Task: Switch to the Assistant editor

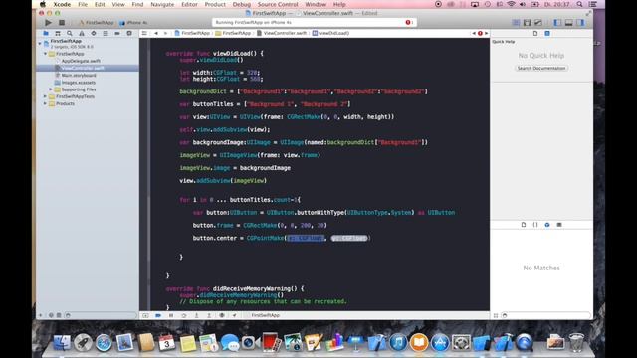Action: pyautogui.click(x=527, y=23)
